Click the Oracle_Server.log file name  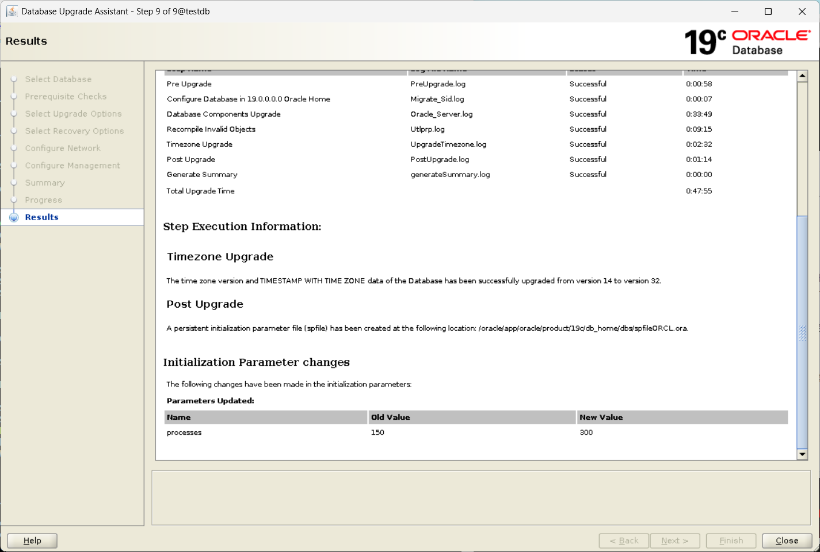[x=441, y=114]
